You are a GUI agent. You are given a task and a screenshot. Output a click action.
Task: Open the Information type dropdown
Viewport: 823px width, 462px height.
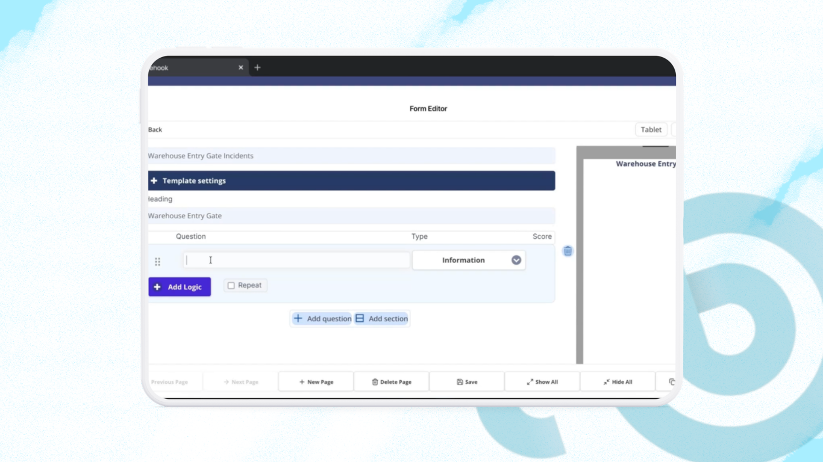point(469,260)
